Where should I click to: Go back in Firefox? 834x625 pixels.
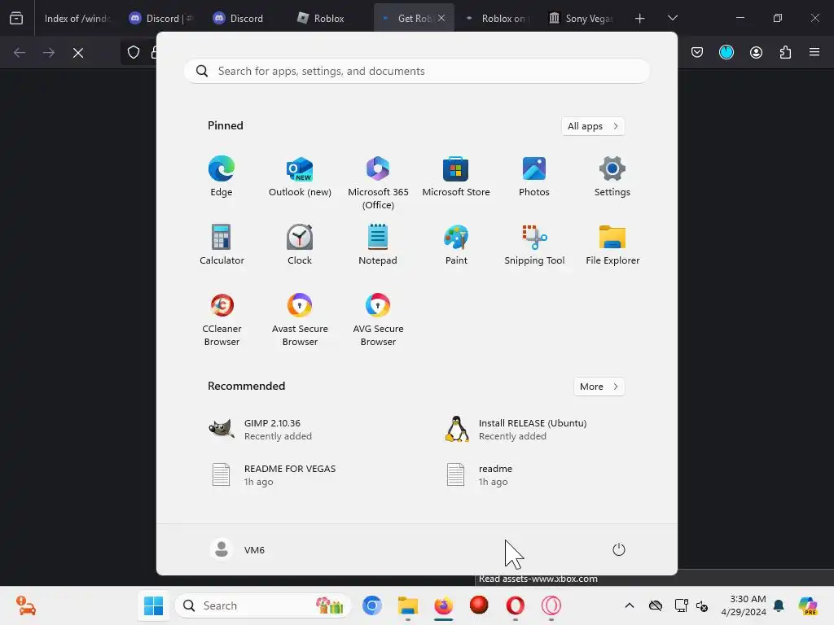coord(20,53)
